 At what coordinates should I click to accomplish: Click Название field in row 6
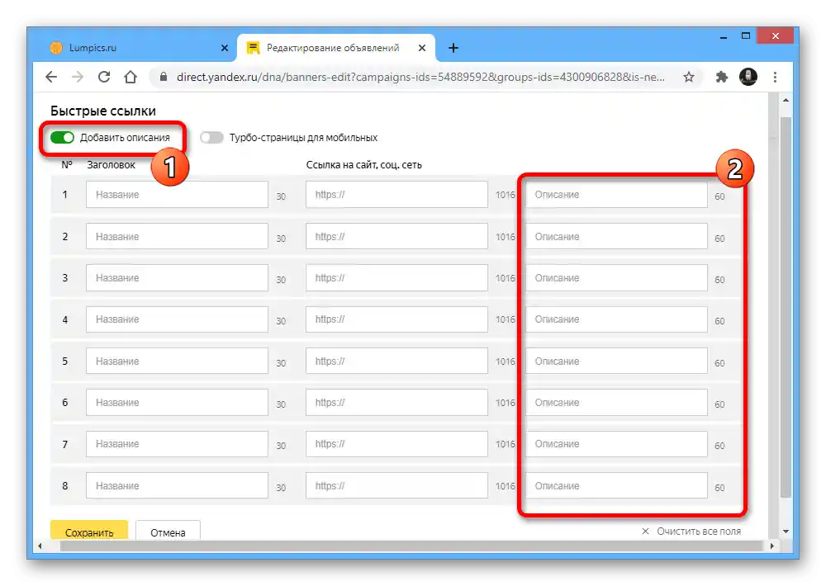177,402
